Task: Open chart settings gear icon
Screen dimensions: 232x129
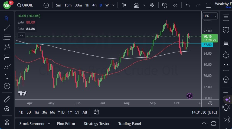Action: 210,103
